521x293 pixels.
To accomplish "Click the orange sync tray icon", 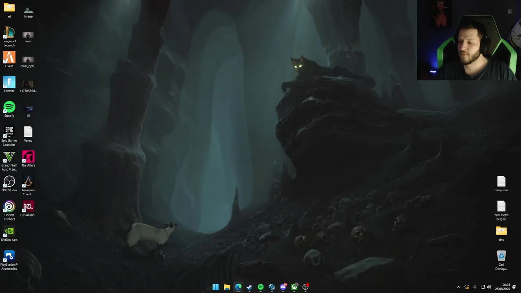I will pyautogui.click(x=466, y=287).
